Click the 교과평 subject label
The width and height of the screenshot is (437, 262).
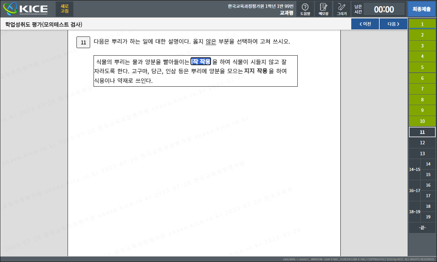tap(286, 13)
